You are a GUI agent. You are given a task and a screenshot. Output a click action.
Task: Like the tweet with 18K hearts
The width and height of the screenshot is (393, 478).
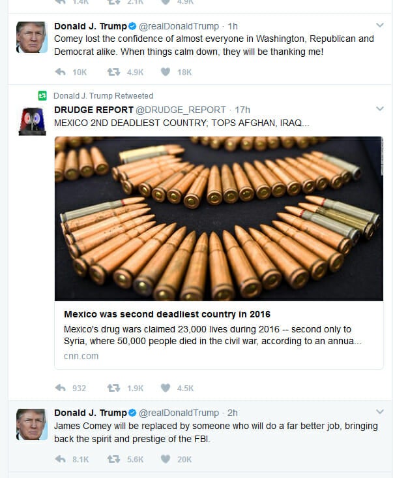(x=166, y=72)
